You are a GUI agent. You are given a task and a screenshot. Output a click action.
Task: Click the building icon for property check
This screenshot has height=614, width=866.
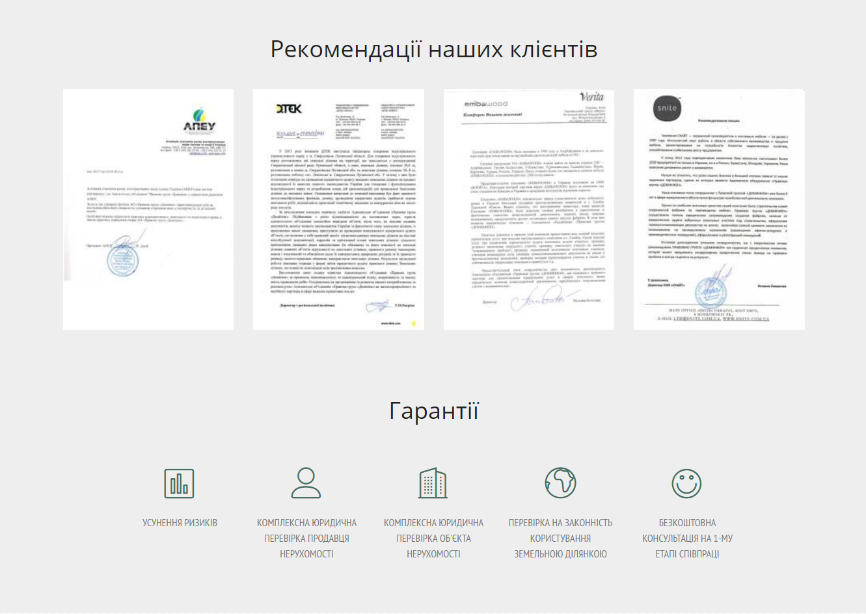click(433, 483)
